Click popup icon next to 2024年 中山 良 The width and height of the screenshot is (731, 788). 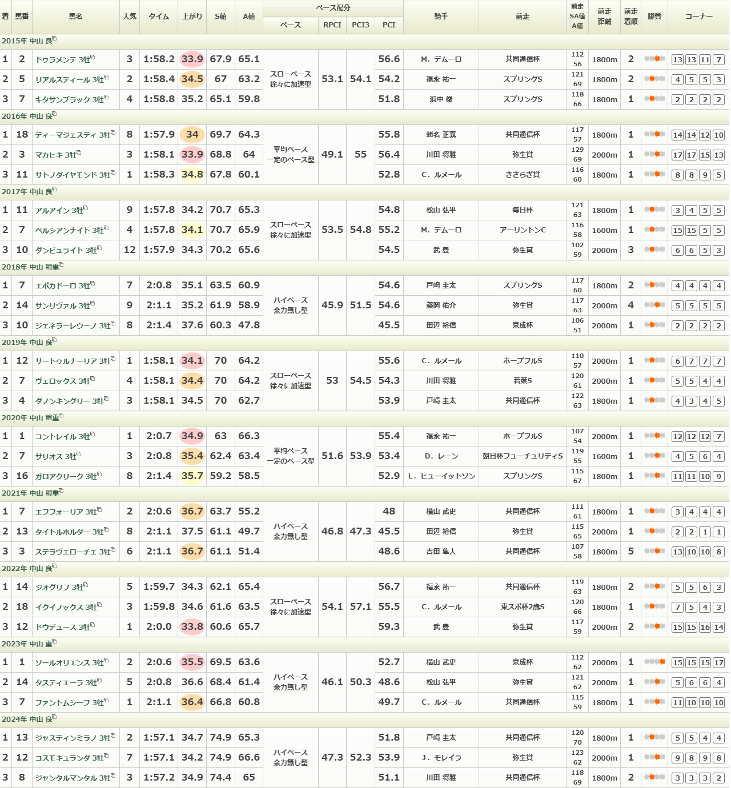[x=54, y=718]
